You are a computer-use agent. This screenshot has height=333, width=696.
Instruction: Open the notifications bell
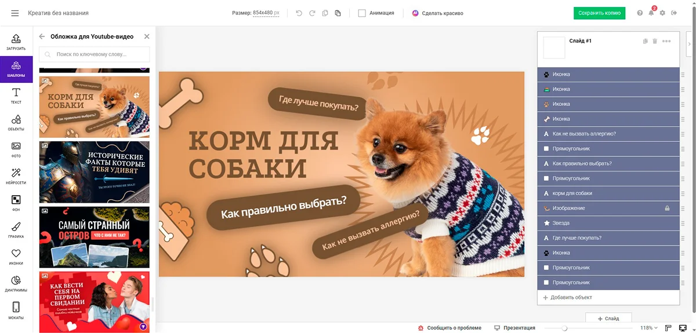(651, 13)
